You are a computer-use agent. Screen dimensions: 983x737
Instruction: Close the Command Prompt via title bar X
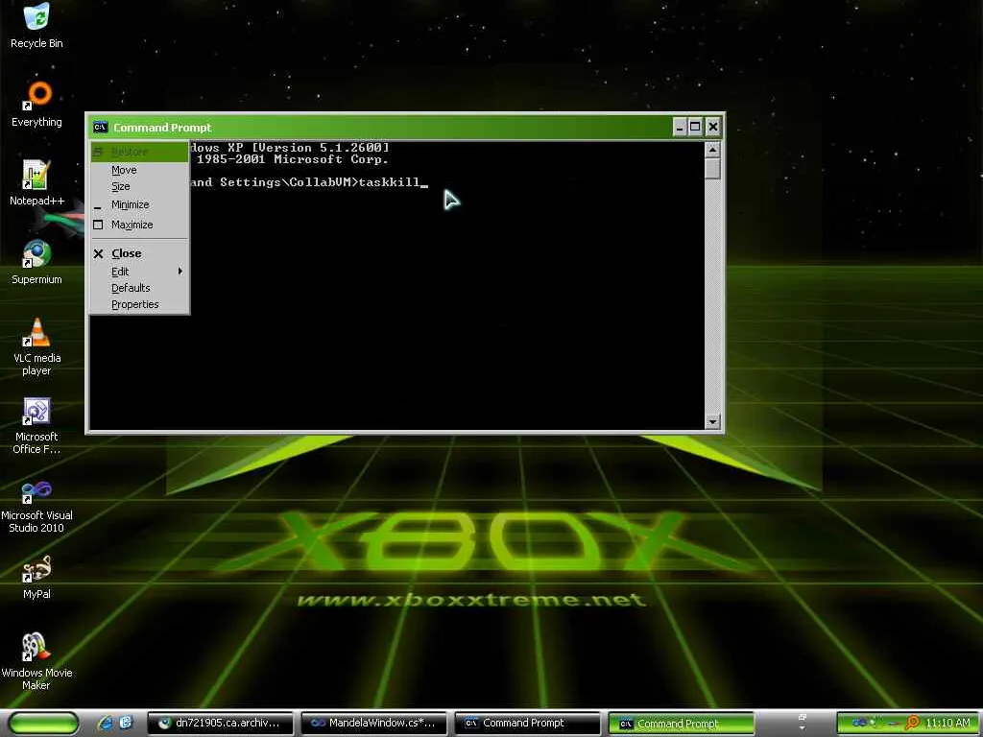713,128
